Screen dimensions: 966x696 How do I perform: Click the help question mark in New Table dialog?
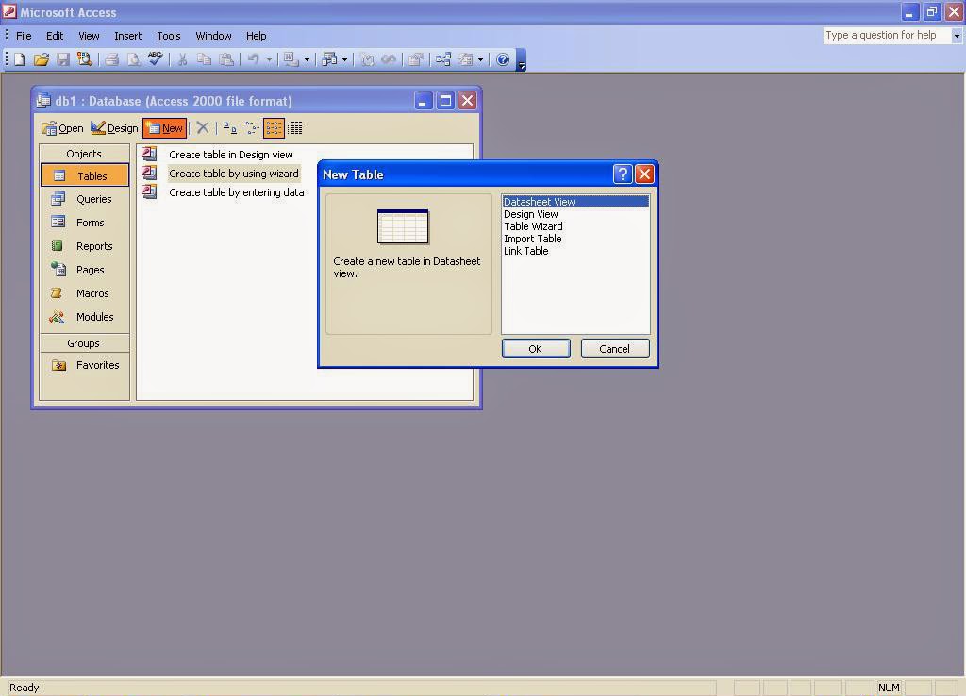click(x=623, y=174)
